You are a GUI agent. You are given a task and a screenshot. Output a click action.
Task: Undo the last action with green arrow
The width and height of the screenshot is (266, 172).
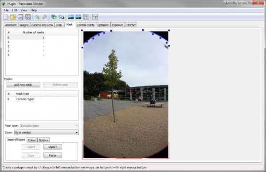click(37, 17)
